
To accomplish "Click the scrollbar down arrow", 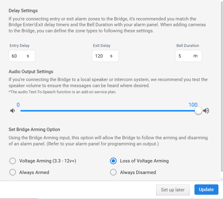I will point(221,179).
